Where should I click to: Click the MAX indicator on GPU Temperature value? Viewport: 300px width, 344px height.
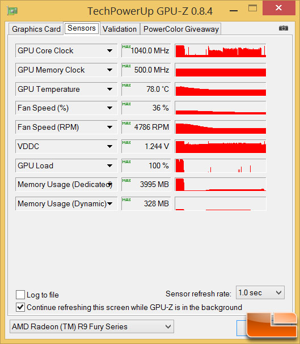pyautogui.click(x=126, y=85)
